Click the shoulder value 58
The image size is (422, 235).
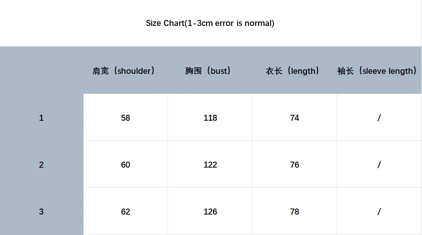pos(125,118)
